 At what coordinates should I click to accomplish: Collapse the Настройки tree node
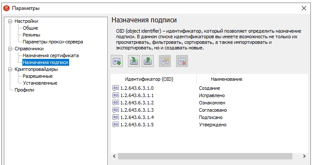pyautogui.click(x=10, y=21)
